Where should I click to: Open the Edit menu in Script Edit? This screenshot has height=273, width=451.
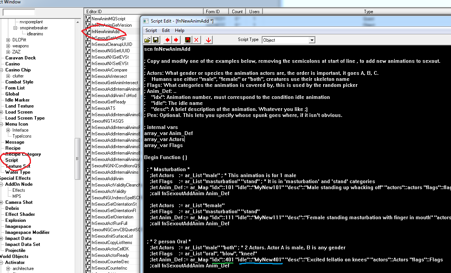coord(166,30)
